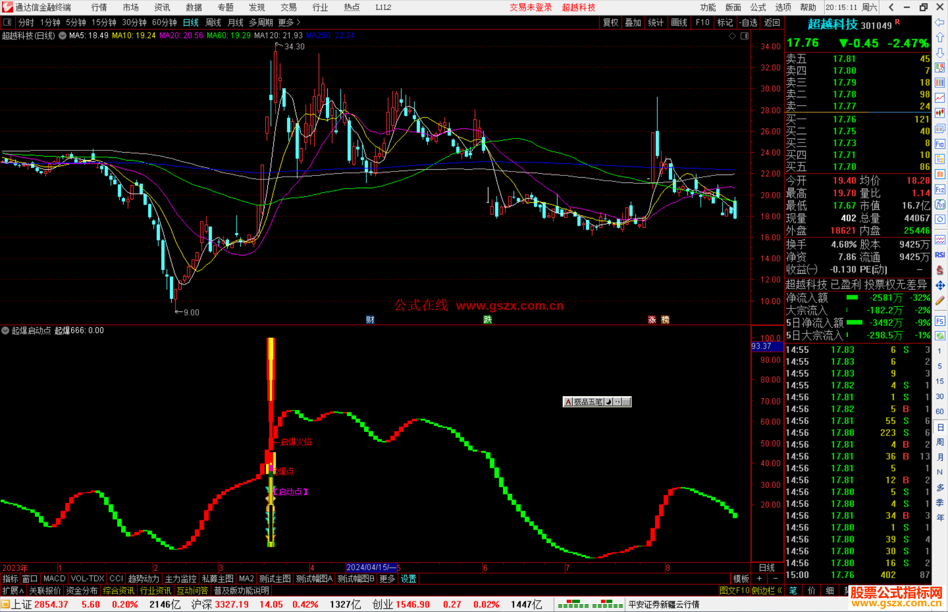This screenshot has height=612, width=948.
Task: Toggle the 起爆启动点 sub-chart indicator circle
Action: click(5, 330)
